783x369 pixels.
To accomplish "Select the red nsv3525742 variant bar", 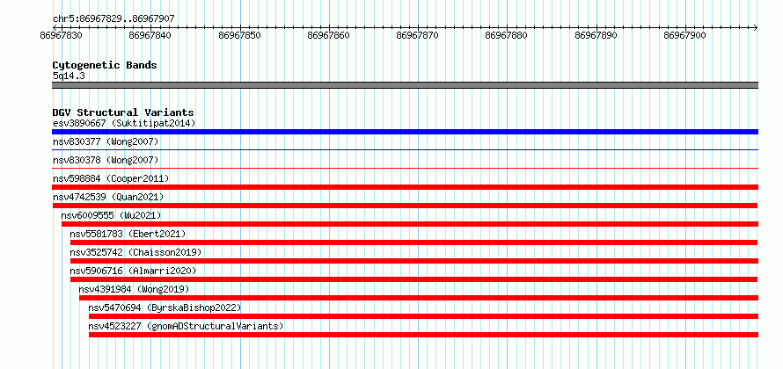I will tap(414, 261).
